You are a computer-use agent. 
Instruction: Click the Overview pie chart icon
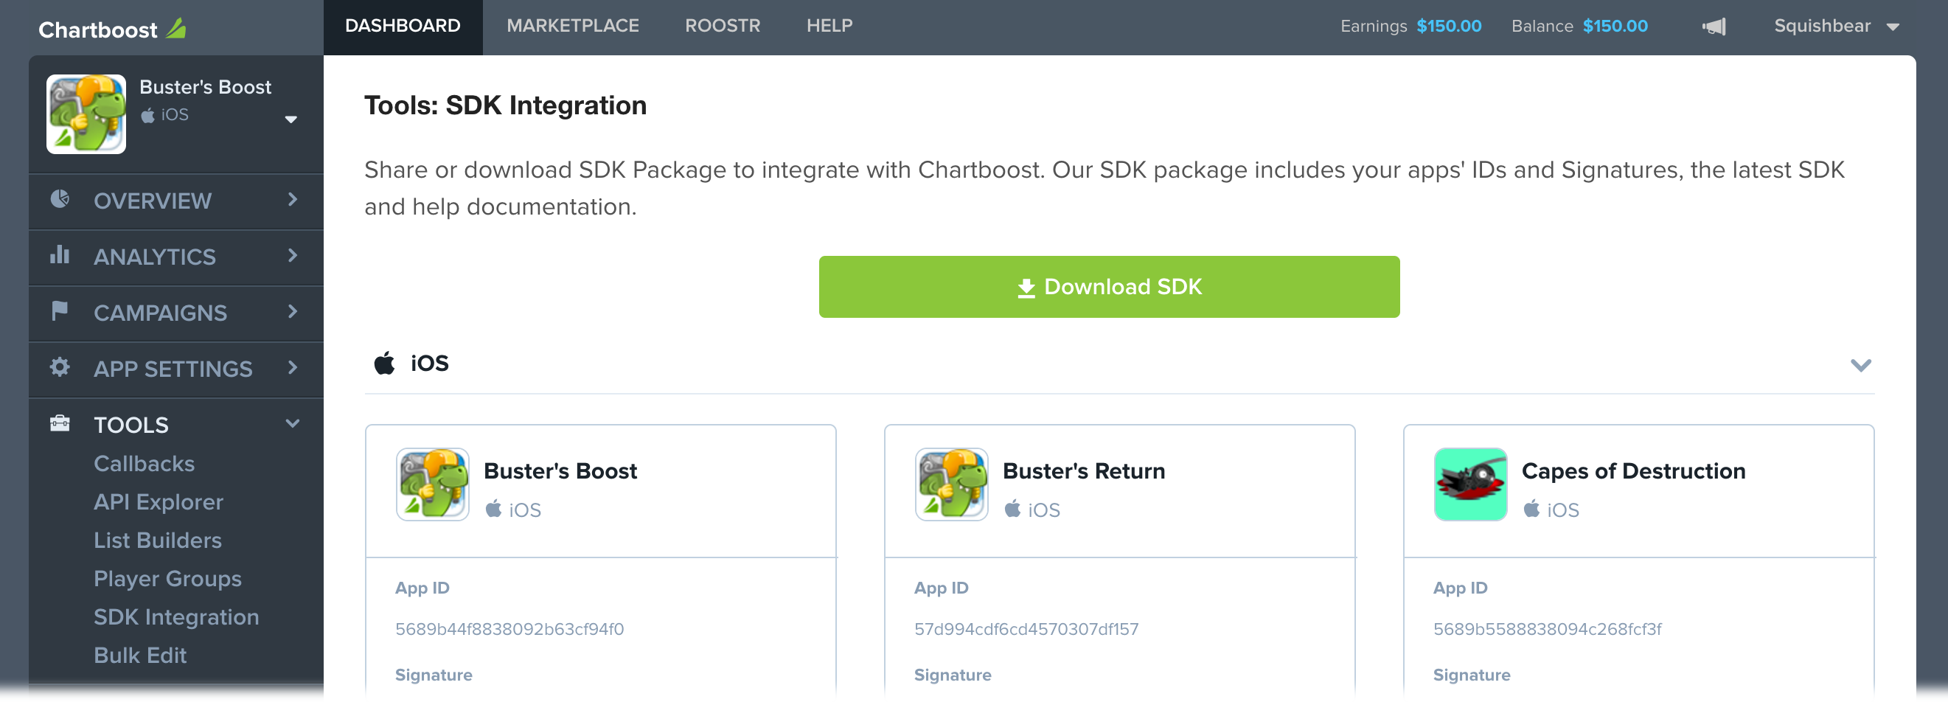pos(60,199)
